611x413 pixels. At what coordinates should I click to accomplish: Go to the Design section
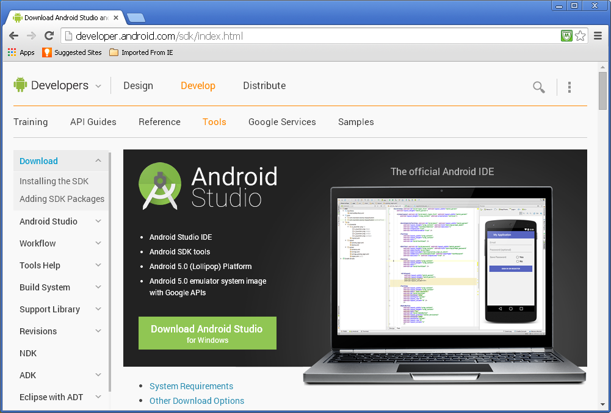[x=139, y=86]
